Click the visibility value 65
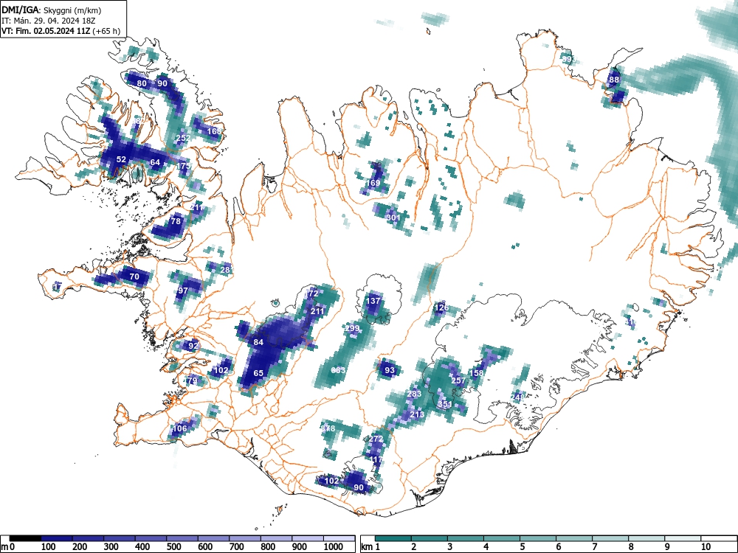This screenshot has width=738, height=553. 258,373
